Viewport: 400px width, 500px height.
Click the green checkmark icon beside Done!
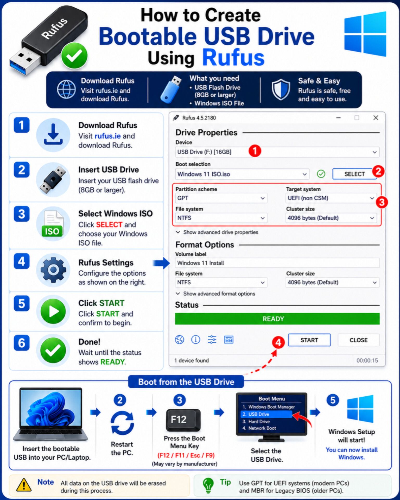[x=53, y=351]
